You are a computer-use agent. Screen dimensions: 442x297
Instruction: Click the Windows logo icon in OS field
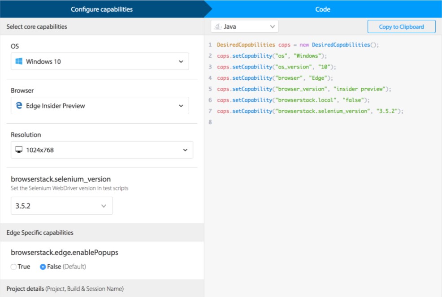[x=19, y=61]
